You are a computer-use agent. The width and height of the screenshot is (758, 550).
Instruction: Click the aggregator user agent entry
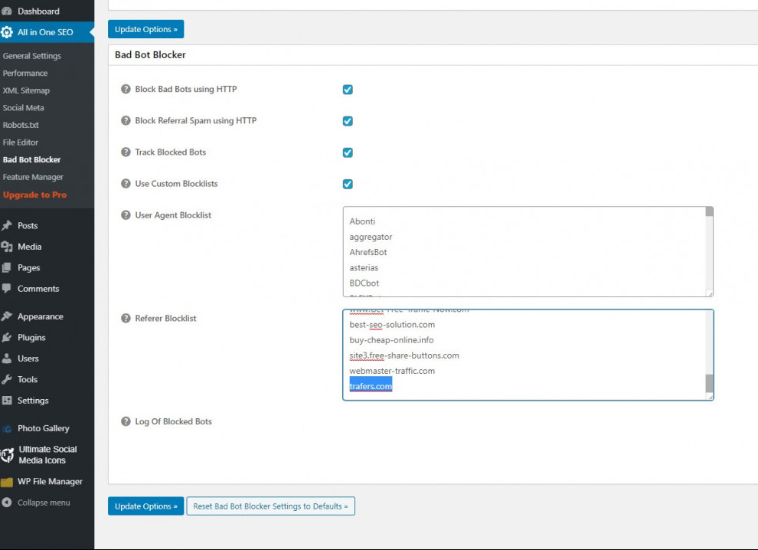(371, 237)
